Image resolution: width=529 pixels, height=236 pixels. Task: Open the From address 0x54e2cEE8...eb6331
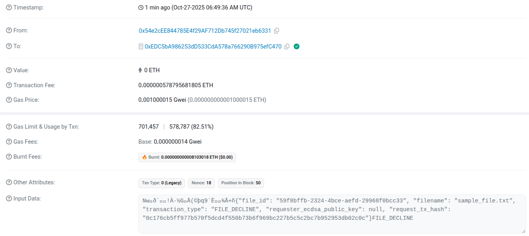point(205,30)
